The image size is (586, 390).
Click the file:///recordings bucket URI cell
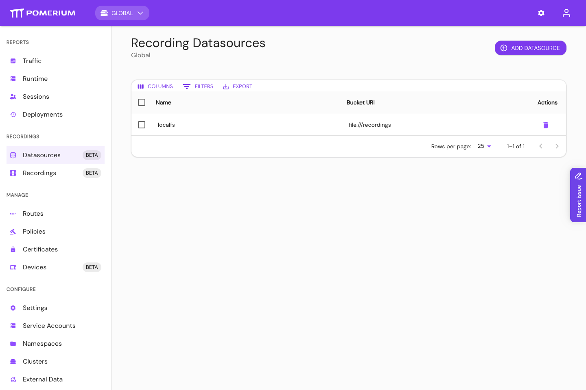pyautogui.click(x=370, y=125)
